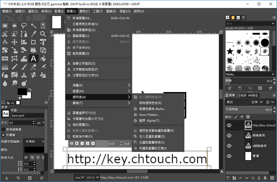Select the Clone stamp tool

pyautogui.click(x=24, y=75)
